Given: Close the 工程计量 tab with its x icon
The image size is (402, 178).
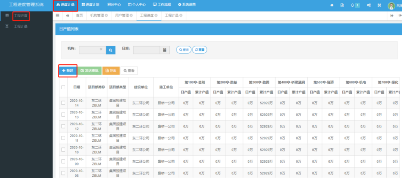Looking at the screenshot, I should coord(181,15).
